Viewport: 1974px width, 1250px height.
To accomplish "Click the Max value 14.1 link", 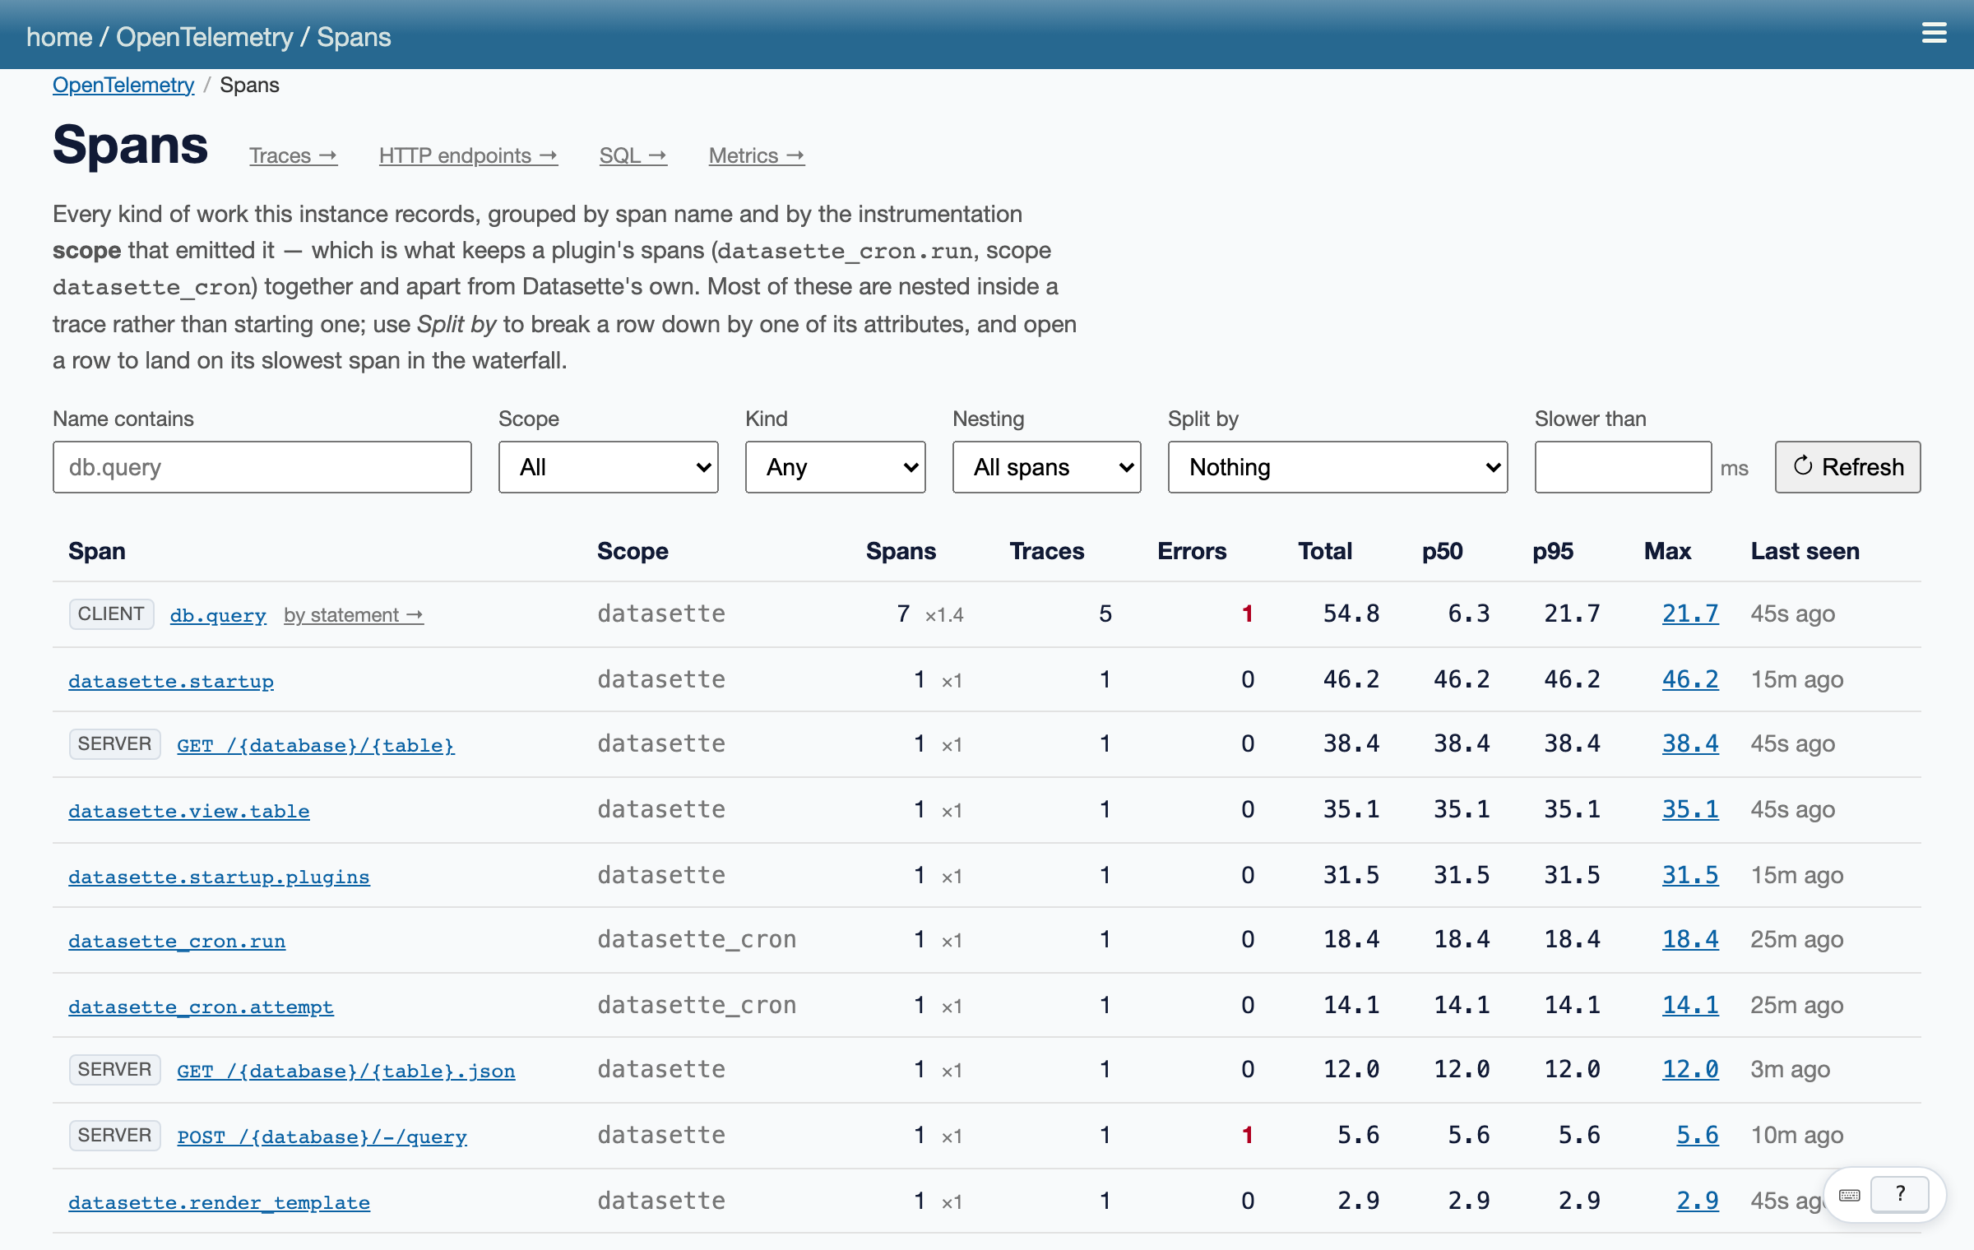I will [x=1690, y=1005].
